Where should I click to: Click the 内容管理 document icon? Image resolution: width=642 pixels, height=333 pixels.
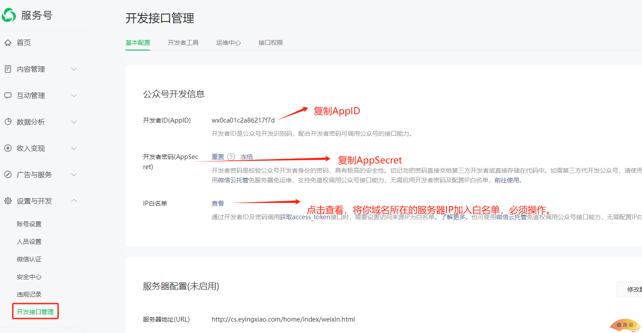click(7, 69)
